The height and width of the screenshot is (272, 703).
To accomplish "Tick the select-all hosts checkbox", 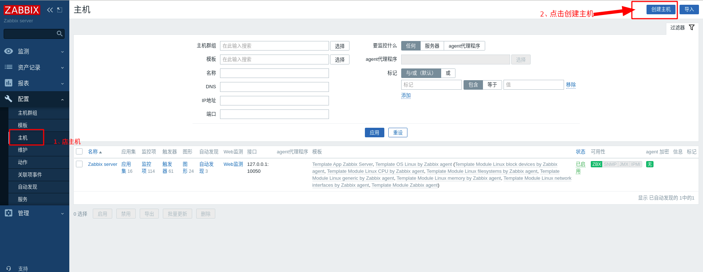I will pos(79,152).
